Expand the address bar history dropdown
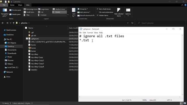 tap(128, 23)
